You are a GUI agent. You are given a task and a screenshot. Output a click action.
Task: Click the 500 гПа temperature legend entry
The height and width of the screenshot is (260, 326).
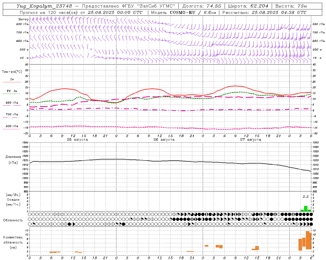click(x=12, y=126)
